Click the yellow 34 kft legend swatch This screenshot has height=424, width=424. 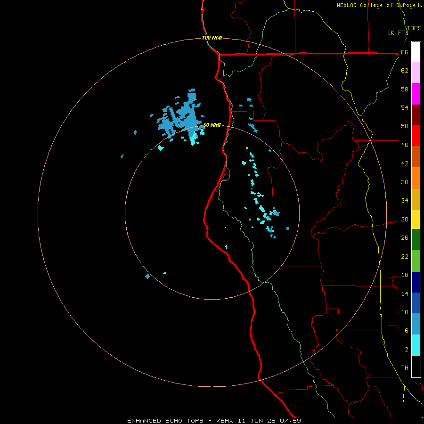point(416,220)
